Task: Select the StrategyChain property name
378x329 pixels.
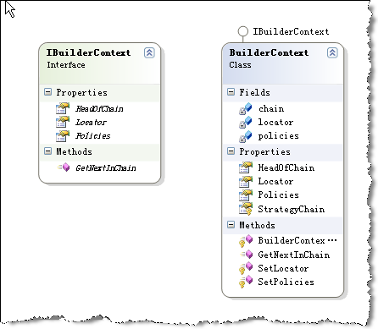Action: pos(292,209)
